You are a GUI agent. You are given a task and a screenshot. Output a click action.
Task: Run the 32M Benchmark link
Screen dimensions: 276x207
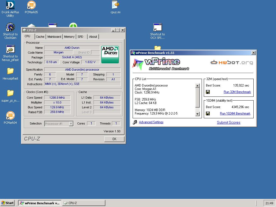point(237,92)
